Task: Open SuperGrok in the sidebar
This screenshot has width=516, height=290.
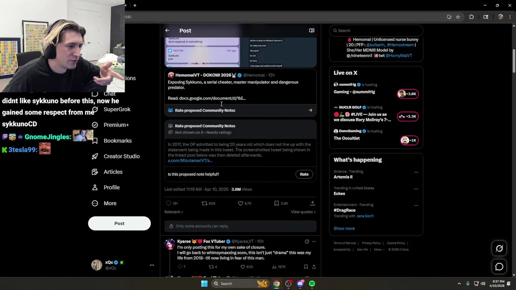Action: coord(111,109)
